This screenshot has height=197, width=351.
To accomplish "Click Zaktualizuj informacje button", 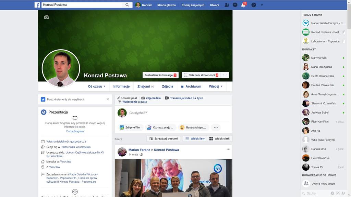I will point(160,75).
